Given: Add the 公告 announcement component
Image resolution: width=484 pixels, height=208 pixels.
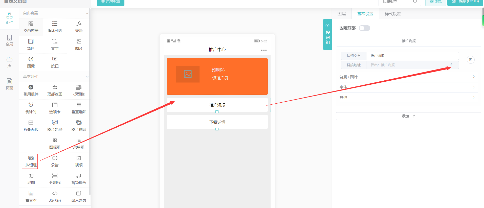Looking at the screenshot, I should (x=55, y=161).
